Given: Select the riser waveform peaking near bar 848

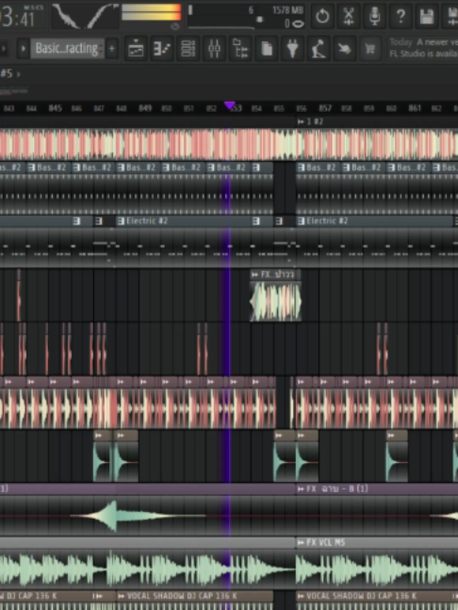Looking at the screenshot, I should click(139, 516).
